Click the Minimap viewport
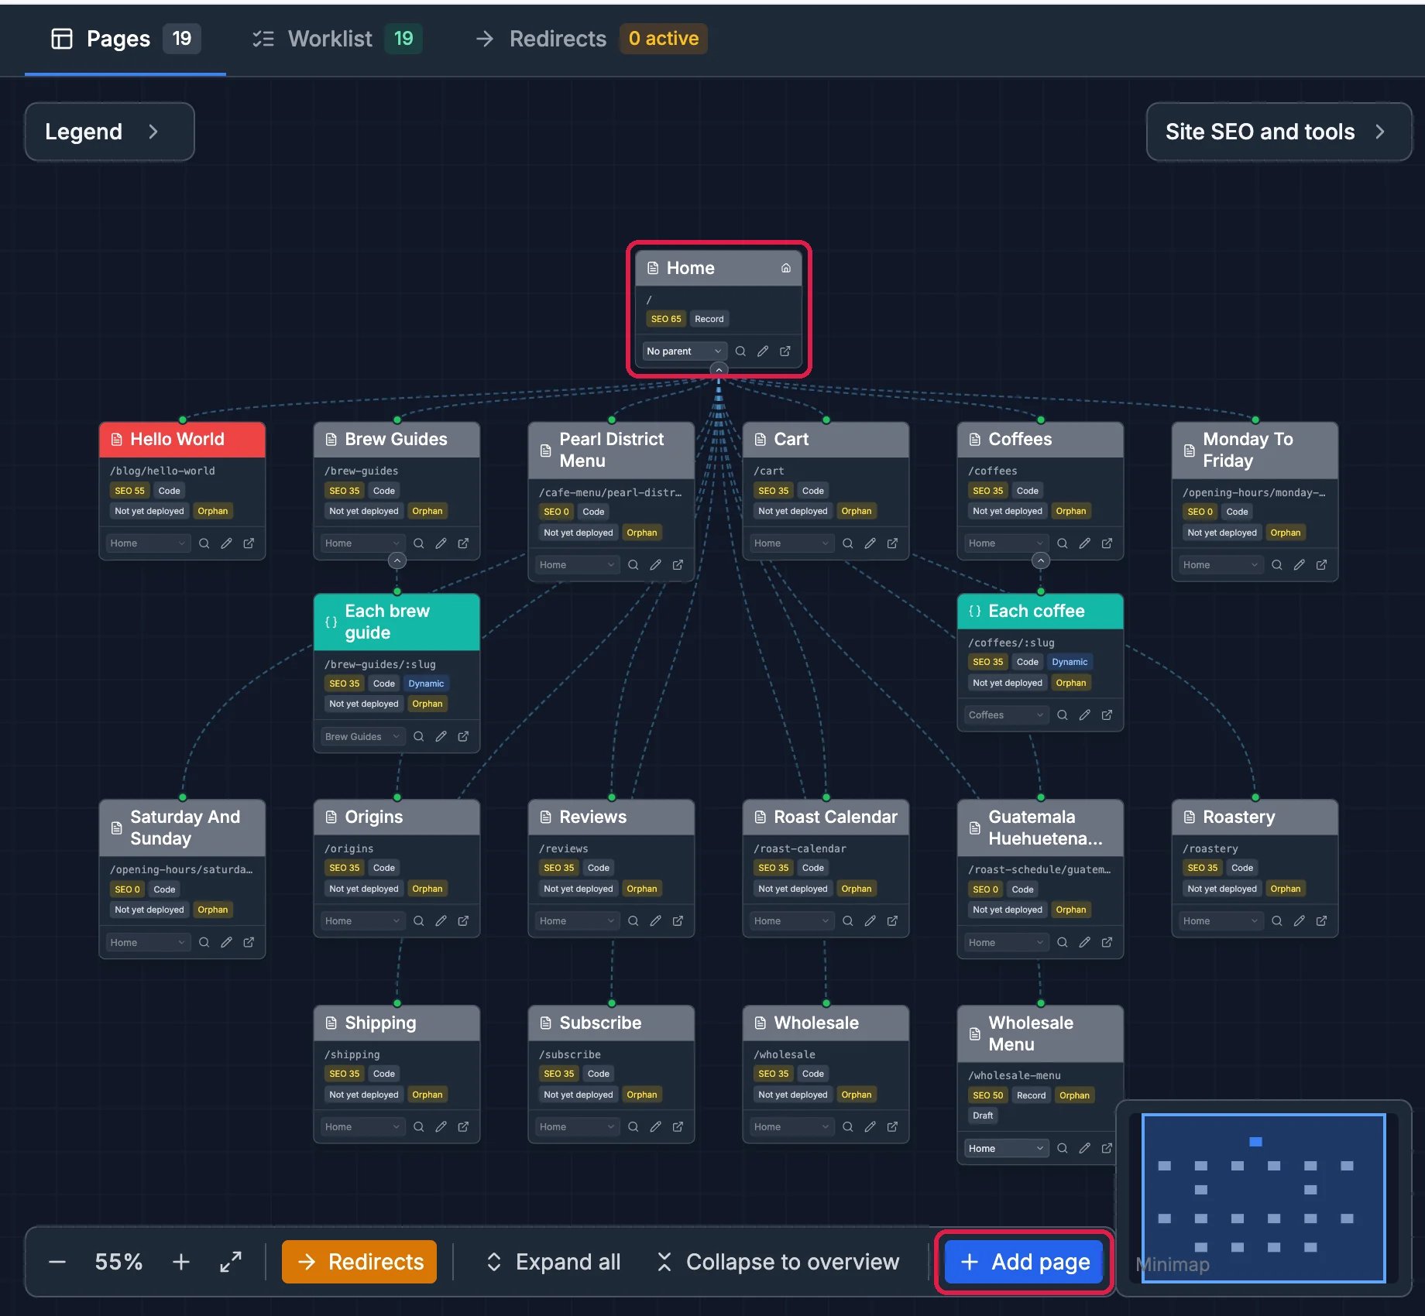Viewport: 1425px width, 1316px height. (1263, 1198)
